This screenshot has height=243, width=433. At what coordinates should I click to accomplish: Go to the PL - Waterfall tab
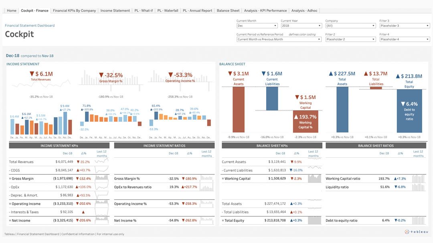pos(168,10)
